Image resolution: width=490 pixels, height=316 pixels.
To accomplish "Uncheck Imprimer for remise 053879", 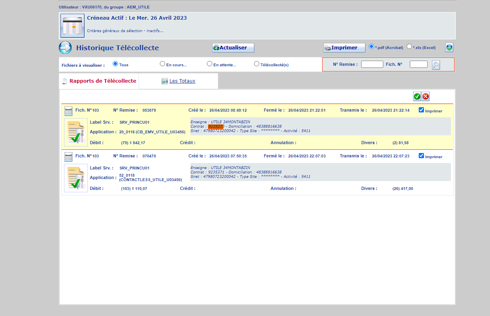I will pos(421,110).
